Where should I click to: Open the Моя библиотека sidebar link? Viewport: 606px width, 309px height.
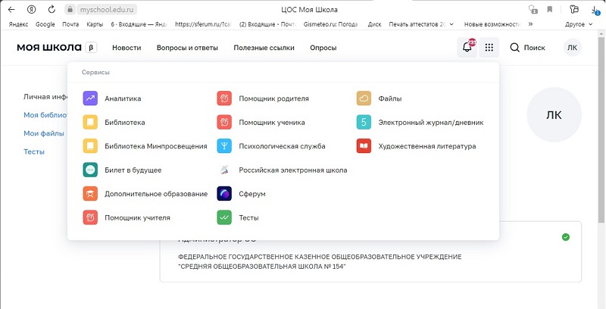[45, 114]
